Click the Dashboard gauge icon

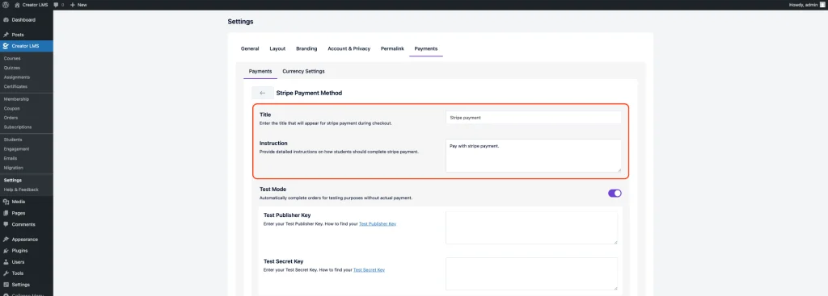(6, 20)
